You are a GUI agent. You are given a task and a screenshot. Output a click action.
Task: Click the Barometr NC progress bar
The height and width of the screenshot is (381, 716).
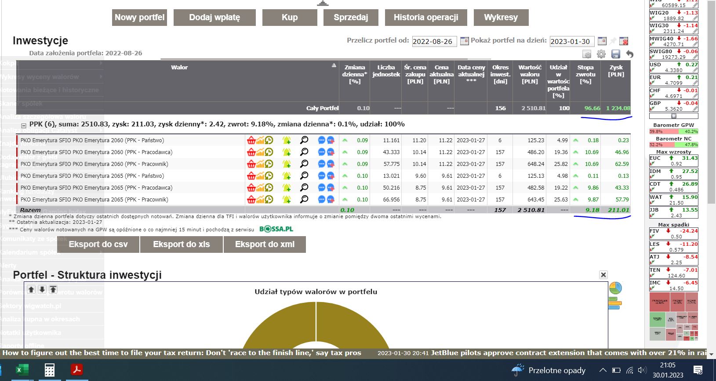[673, 144]
